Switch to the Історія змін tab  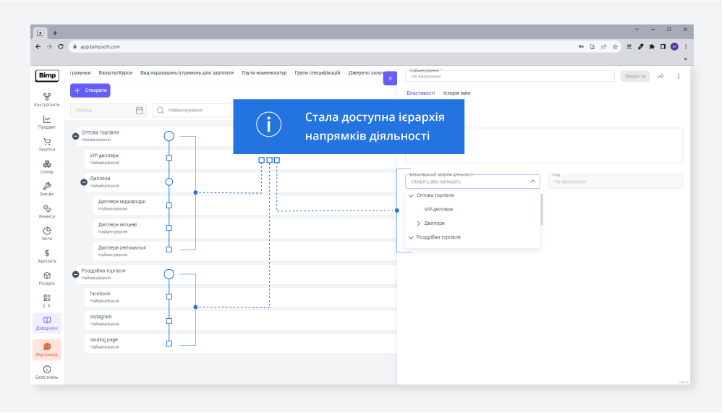(x=456, y=93)
